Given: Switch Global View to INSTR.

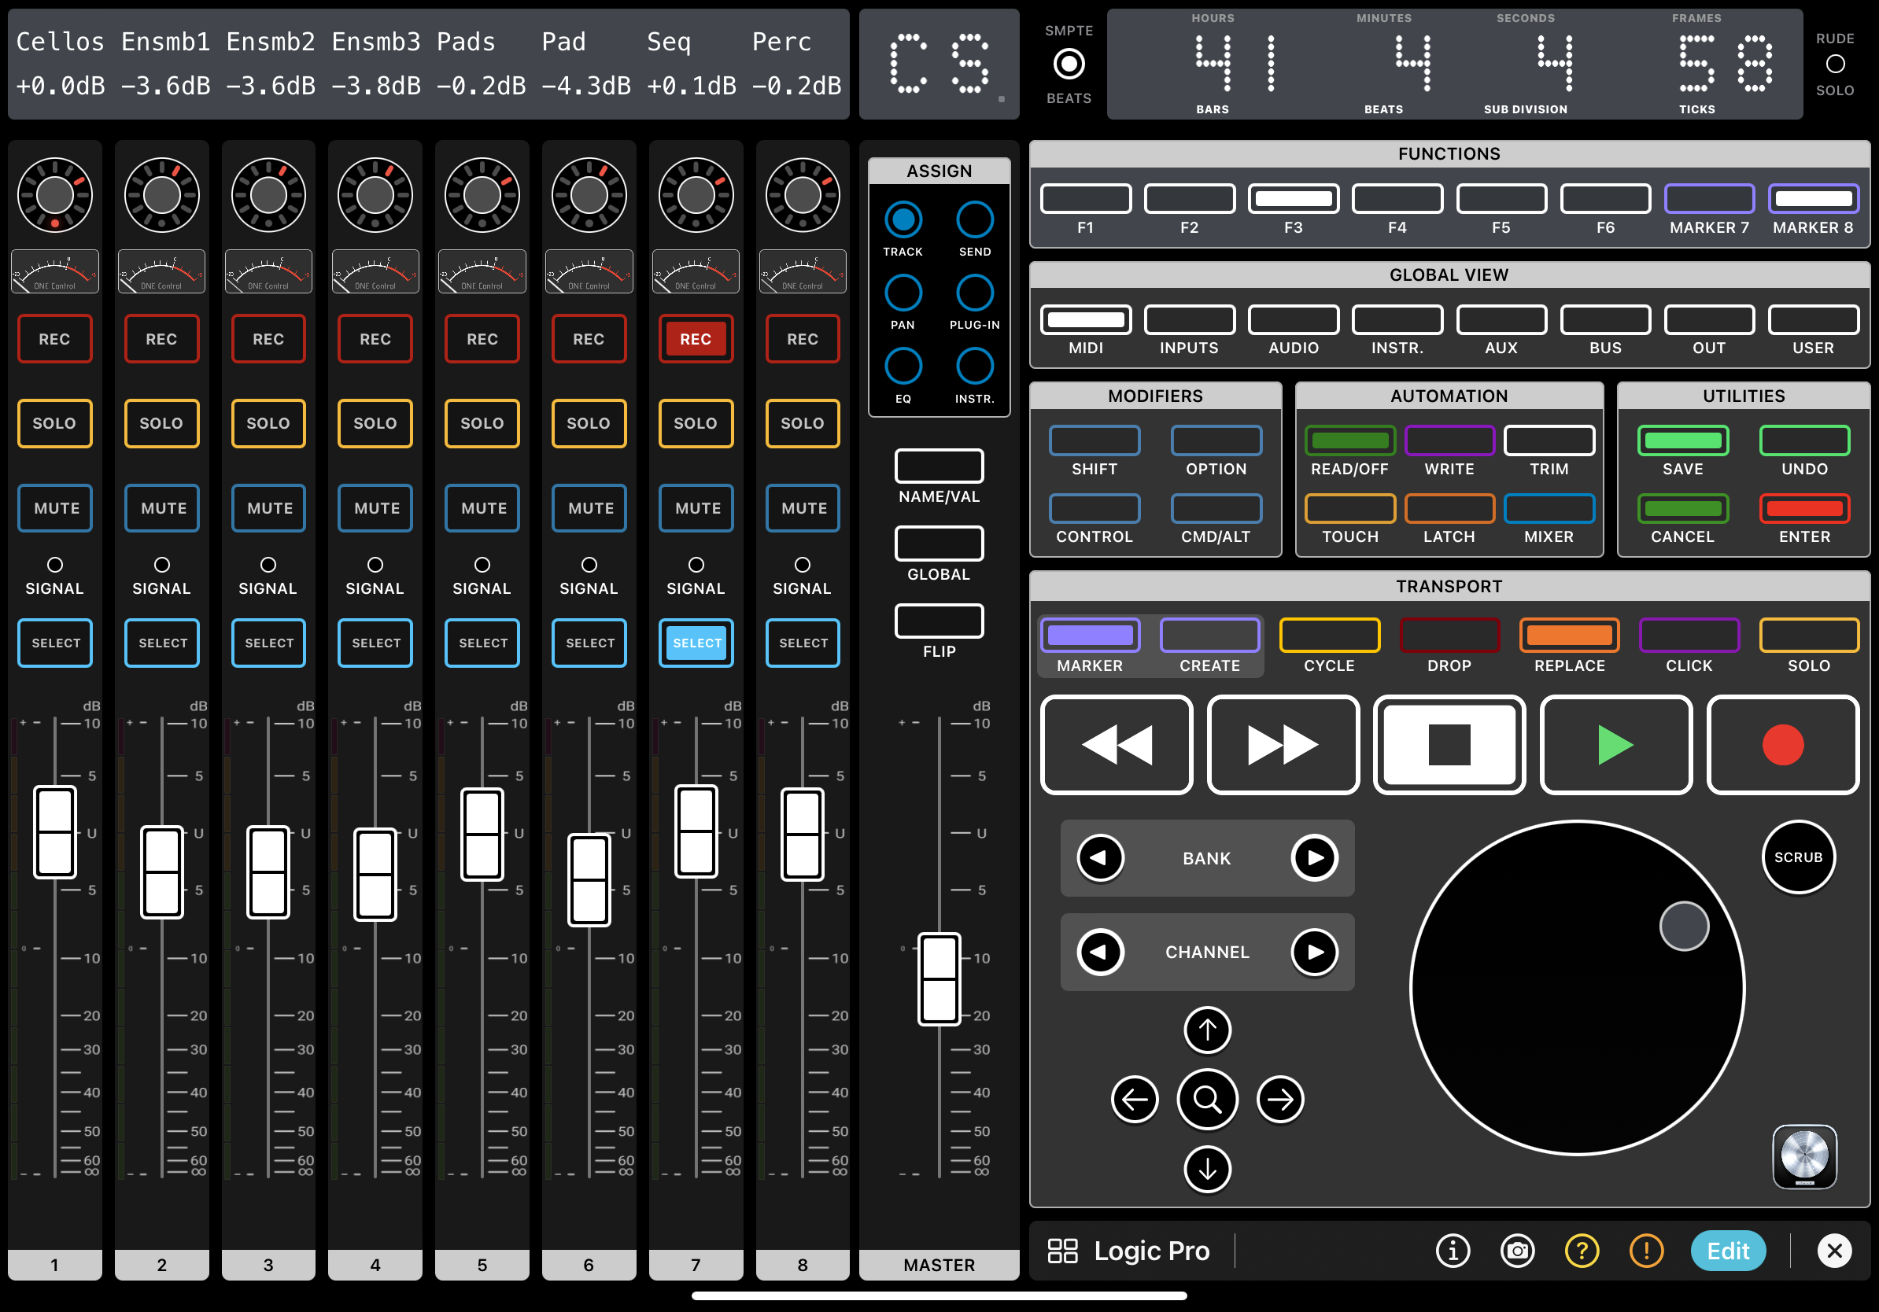Looking at the screenshot, I should coord(1397,320).
